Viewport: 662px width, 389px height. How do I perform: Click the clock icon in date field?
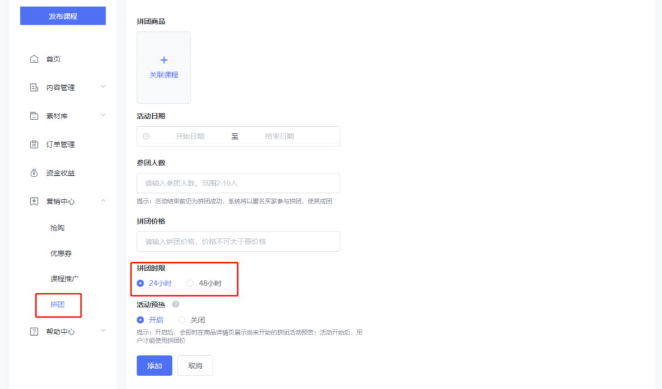click(x=146, y=136)
